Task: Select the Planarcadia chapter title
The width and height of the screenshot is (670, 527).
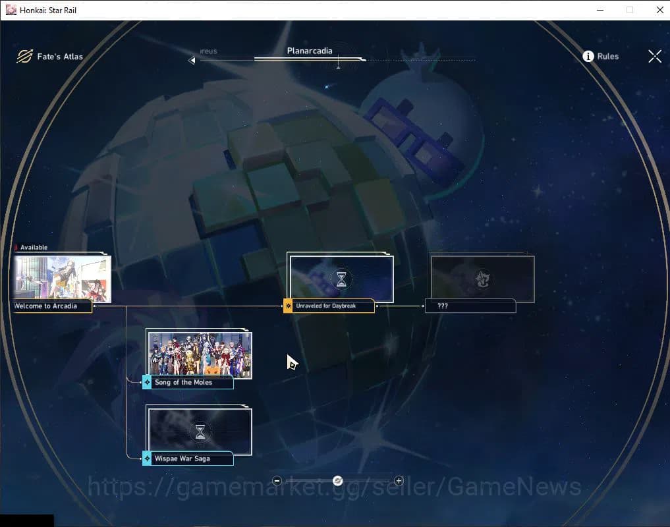Action: pyautogui.click(x=310, y=51)
